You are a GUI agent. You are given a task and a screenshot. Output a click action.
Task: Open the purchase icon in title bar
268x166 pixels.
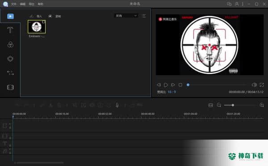229,4
